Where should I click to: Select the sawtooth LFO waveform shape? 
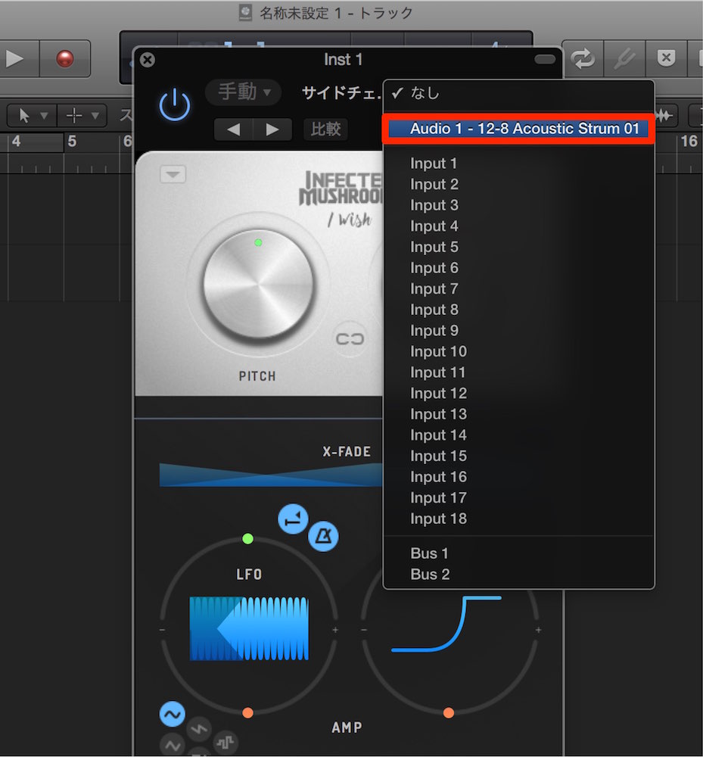pyautogui.click(x=199, y=729)
